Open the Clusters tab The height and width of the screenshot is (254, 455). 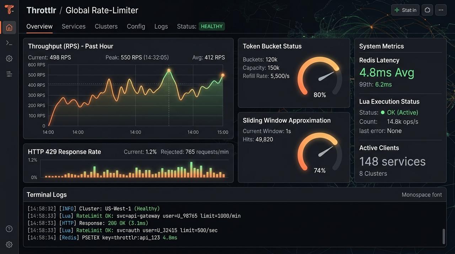pos(106,27)
